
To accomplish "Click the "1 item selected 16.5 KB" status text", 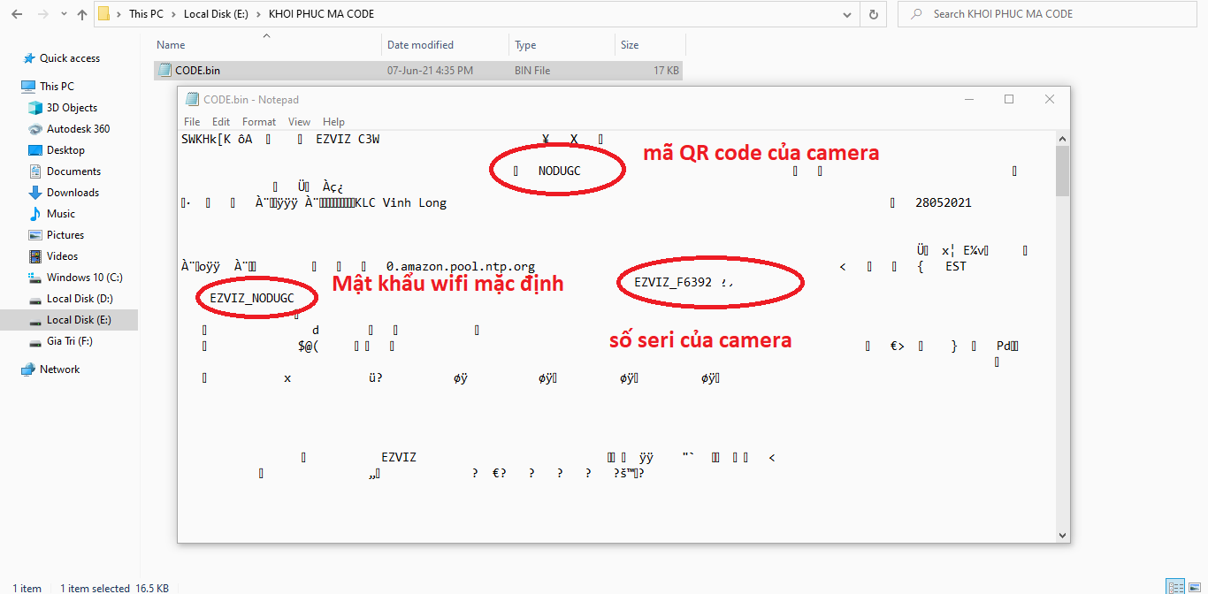I will tap(115, 588).
